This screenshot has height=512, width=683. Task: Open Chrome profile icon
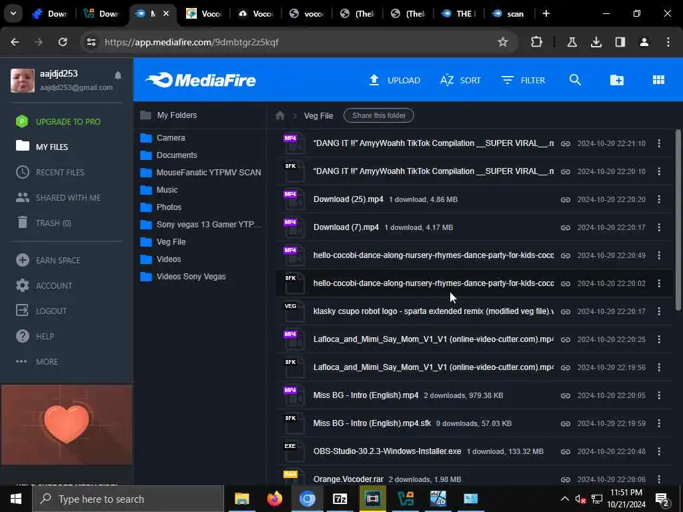coord(644,42)
